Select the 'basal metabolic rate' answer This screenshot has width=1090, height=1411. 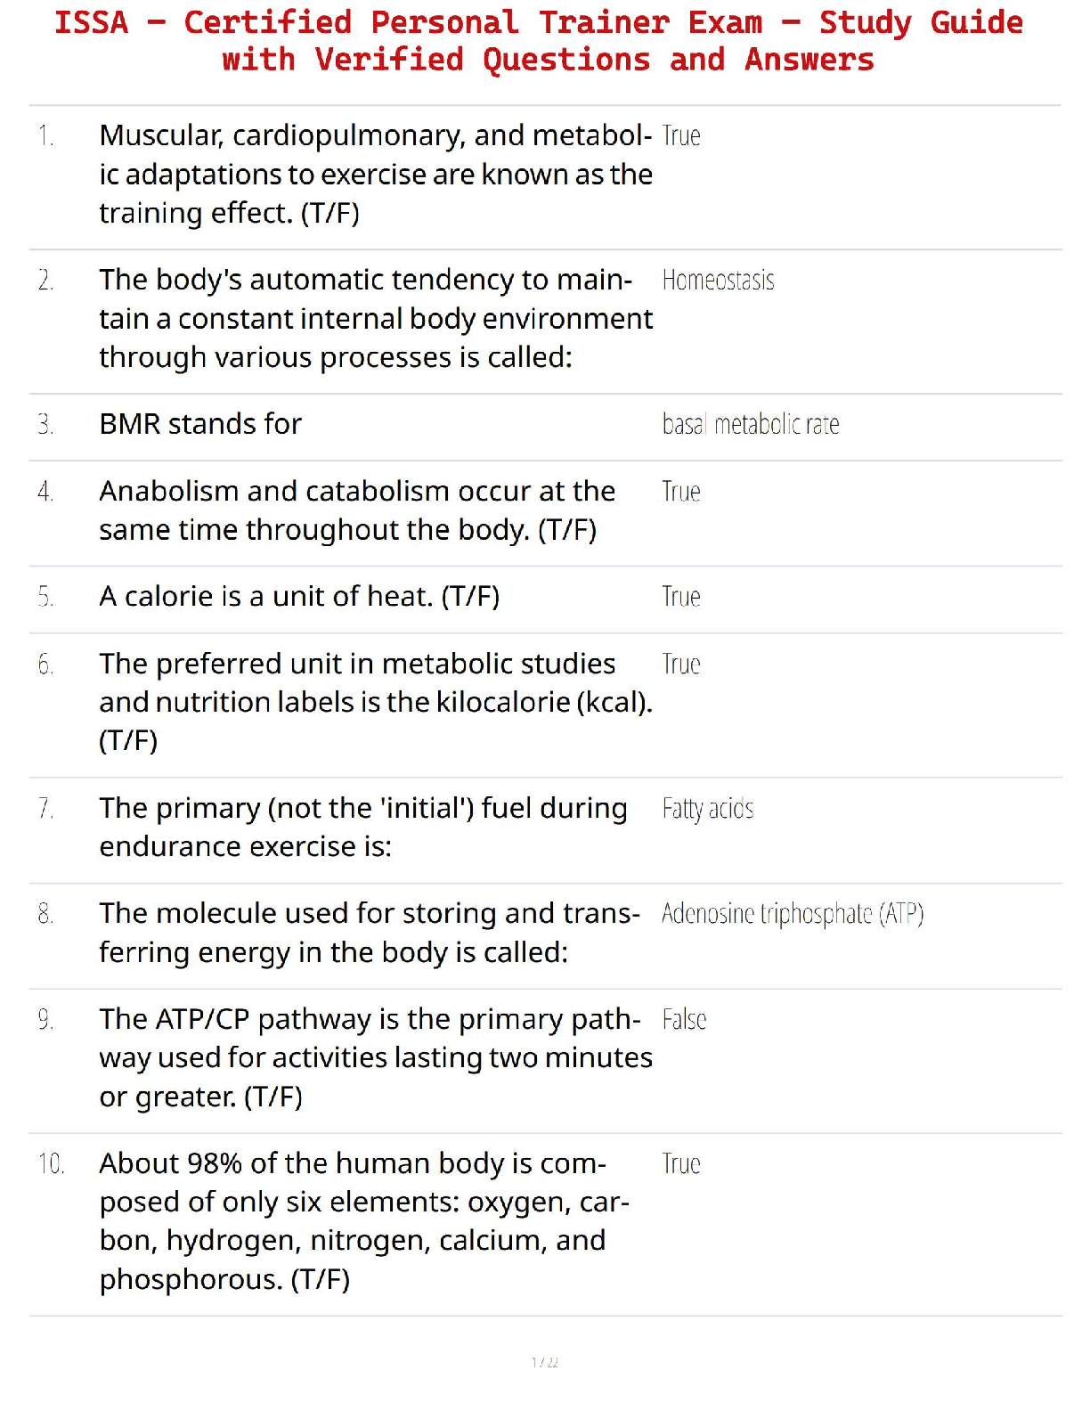pyautogui.click(x=750, y=425)
